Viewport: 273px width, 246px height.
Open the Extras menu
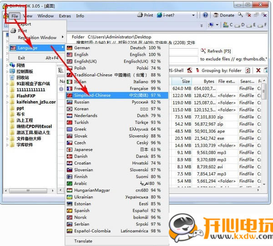[65, 16]
